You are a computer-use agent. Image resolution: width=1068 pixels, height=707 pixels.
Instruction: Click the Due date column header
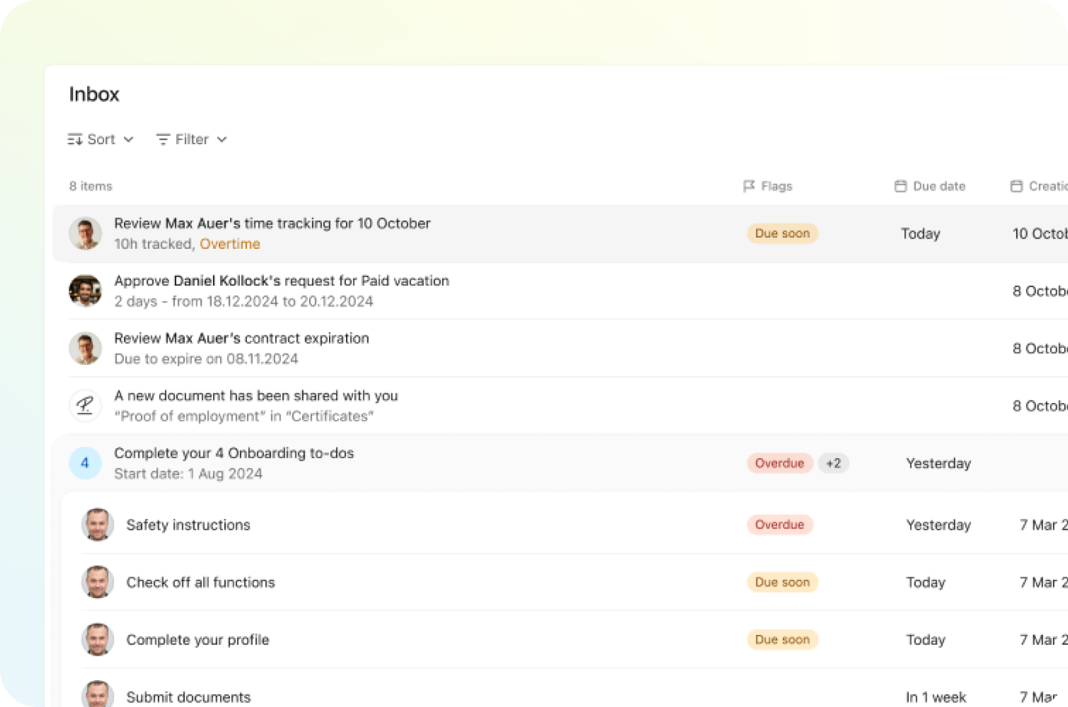point(930,186)
